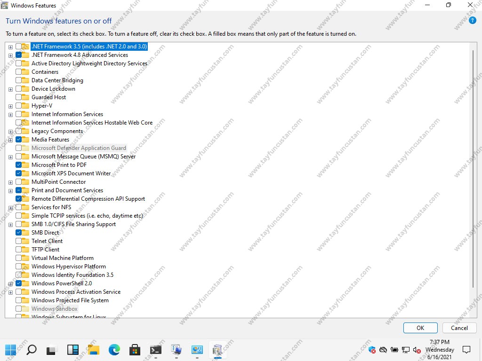Click the features list vertical scrollbar

(473, 169)
